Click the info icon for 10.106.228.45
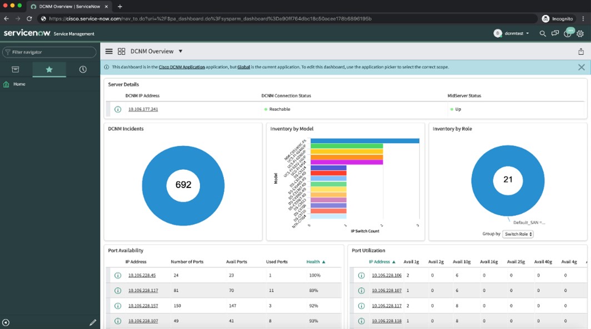 tap(118, 276)
